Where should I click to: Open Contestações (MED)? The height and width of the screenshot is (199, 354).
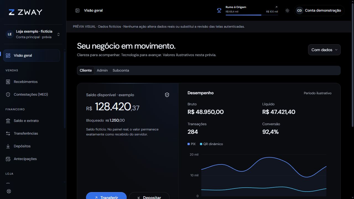click(x=32, y=95)
